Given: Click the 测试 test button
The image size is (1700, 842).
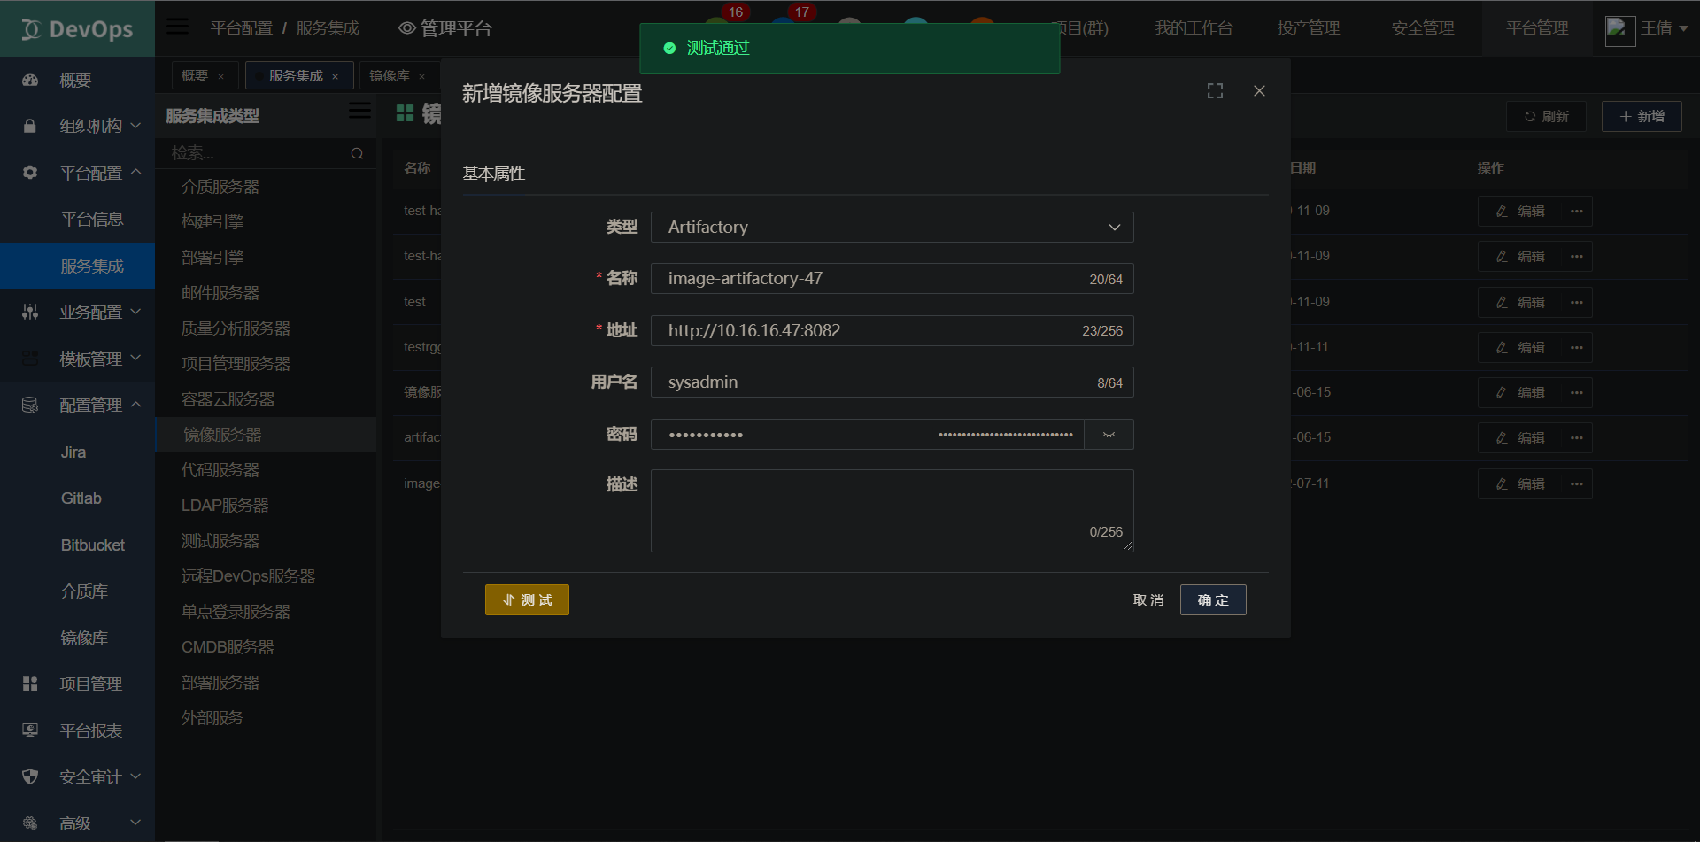Looking at the screenshot, I should click(x=527, y=599).
